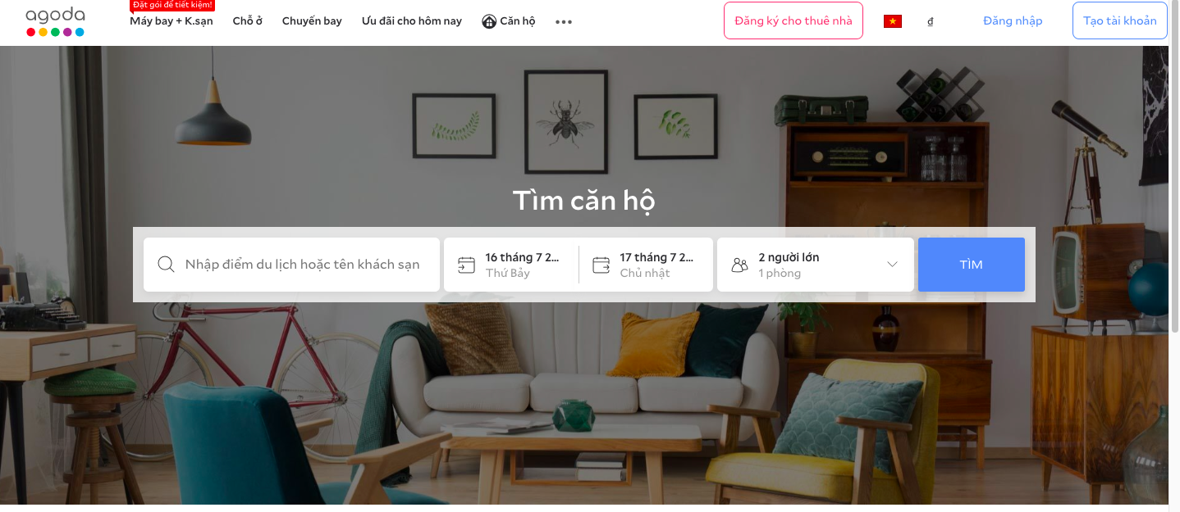The image size is (1180, 512).
Task: Click the Đăng nhập link
Action: click(x=1013, y=21)
